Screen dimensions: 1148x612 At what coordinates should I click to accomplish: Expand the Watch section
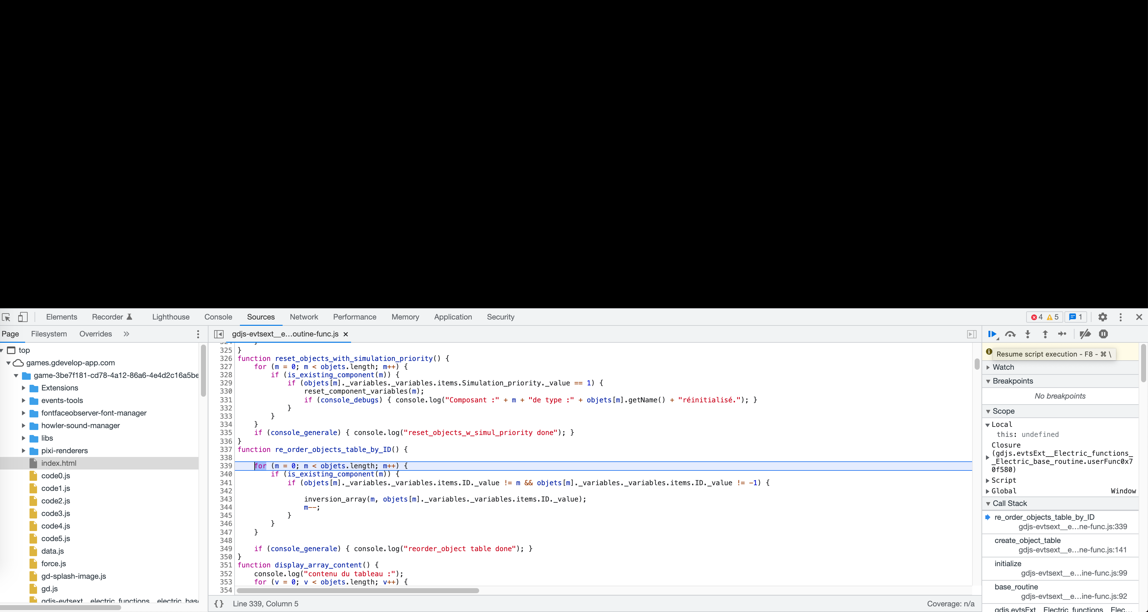point(988,367)
